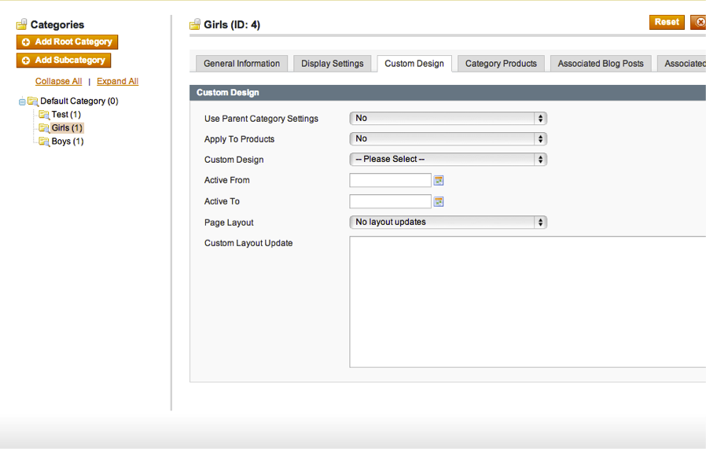Select the Custom Design tab
This screenshot has width=706, height=449.
(x=414, y=64)
